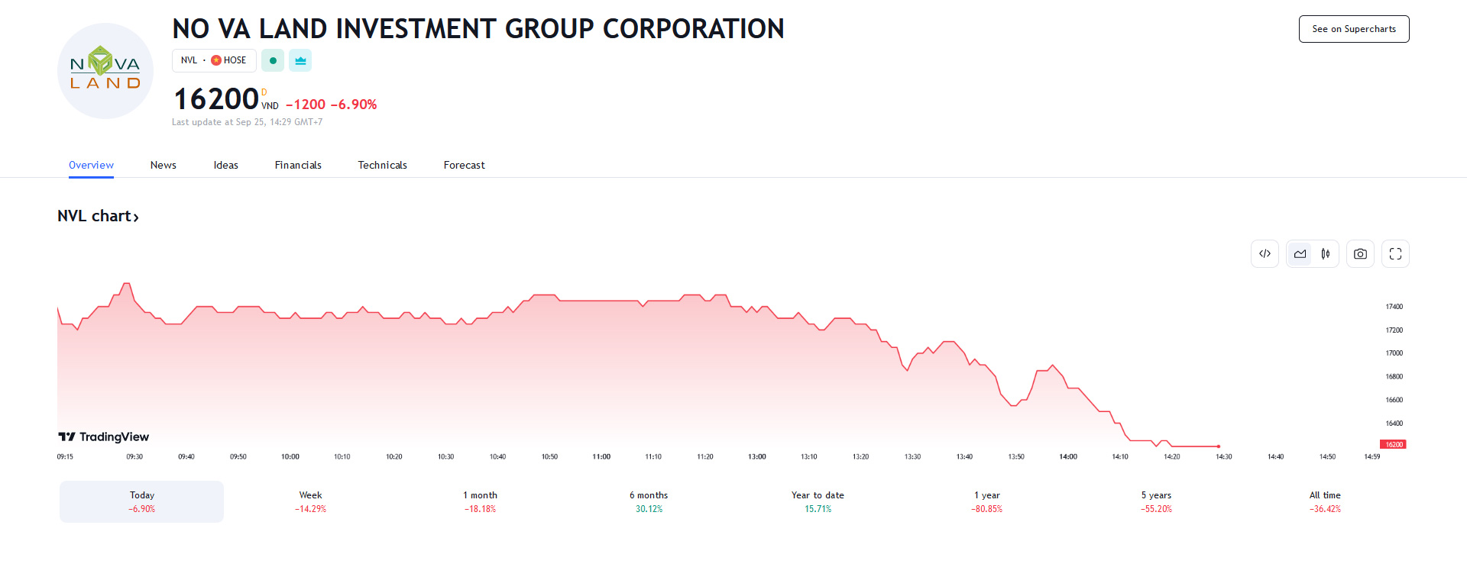Screen dimensions: 1467x567
Task: Select the 1 month time range
Action: [x=480, y=501]
